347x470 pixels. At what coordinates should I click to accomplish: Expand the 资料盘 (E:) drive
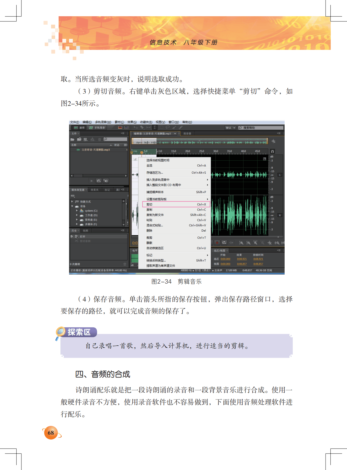pyautogui.click(x=77, y=220)
